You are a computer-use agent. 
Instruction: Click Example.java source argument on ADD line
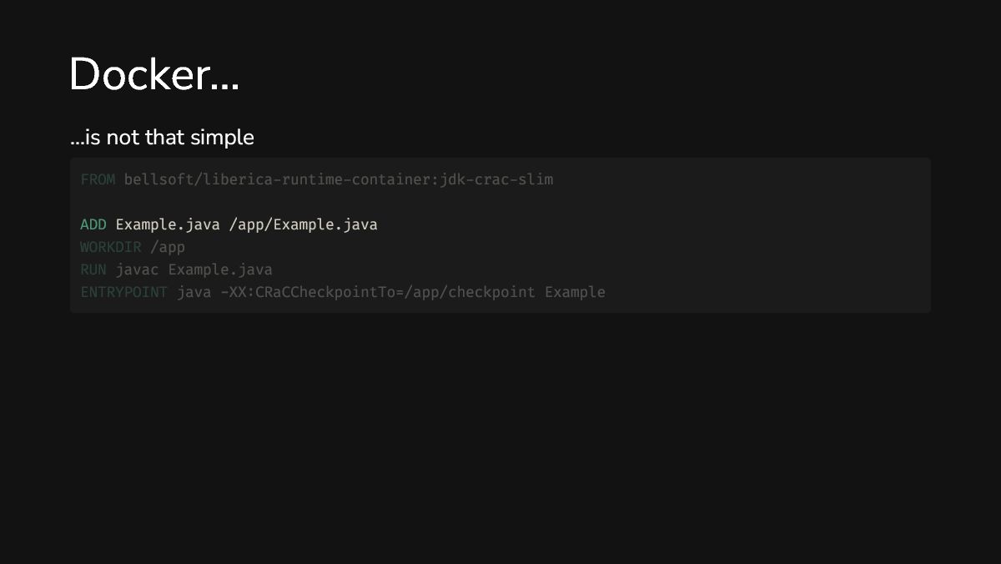[168, 224]
